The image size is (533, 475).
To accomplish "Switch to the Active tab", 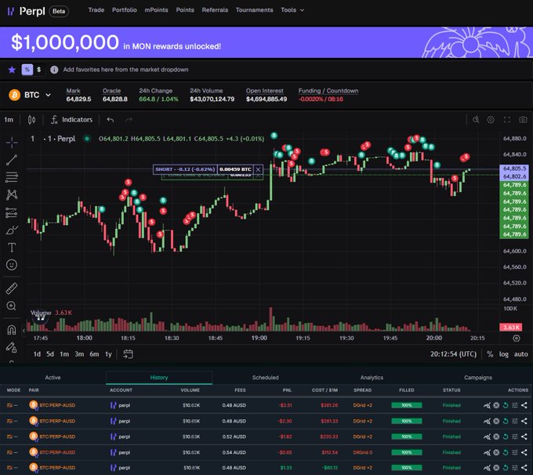I will click(x=53, y=378).
